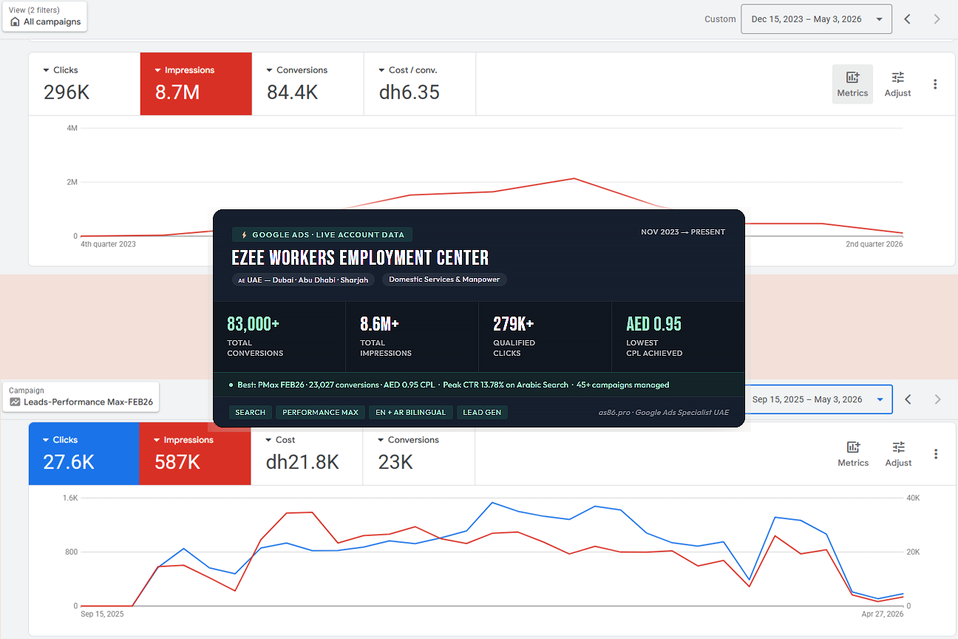Click the Metrics button in top chart

[x=852, y=84]
